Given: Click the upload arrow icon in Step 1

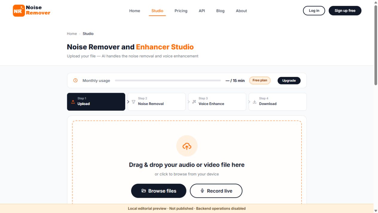Looking at the screenshot, I should tap(73, 102).
